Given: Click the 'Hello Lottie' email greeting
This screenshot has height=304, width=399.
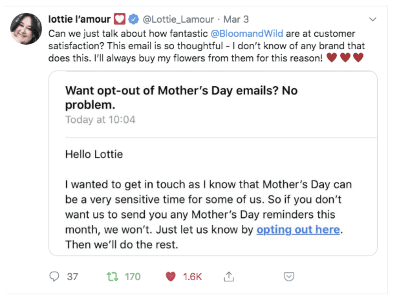Looking at the screenshot, I should coord(94,154).
